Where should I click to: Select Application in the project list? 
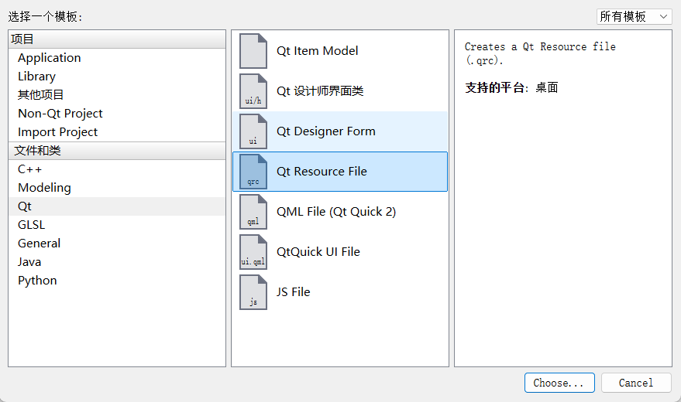[117, 58]
